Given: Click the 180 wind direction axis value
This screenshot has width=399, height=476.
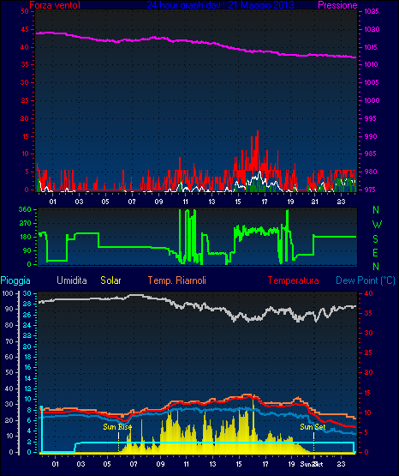Looking at the screenshot, I should click(x=25, y=237).
